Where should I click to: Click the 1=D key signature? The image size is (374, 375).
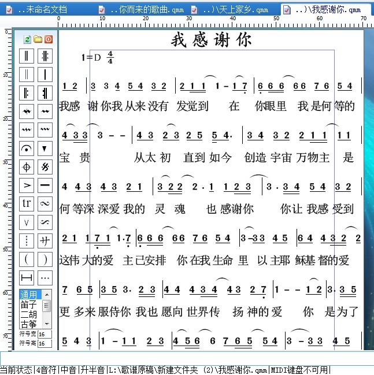(x=91, y=57)
